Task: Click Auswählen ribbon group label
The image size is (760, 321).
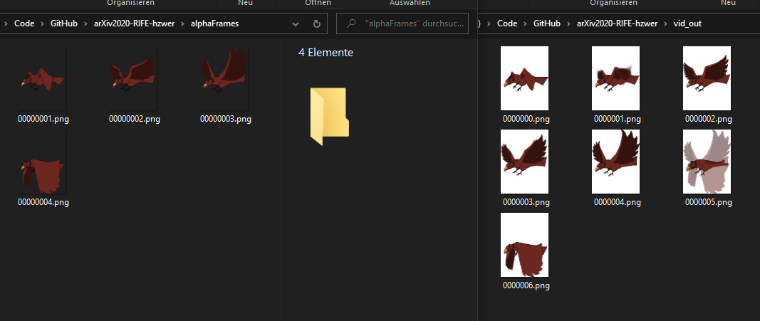Action: click(410, 3)
